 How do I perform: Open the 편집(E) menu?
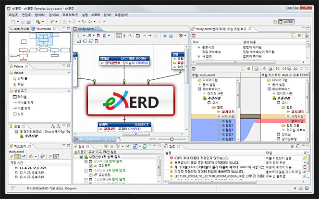pyautogui.click(x=26, y=15)
